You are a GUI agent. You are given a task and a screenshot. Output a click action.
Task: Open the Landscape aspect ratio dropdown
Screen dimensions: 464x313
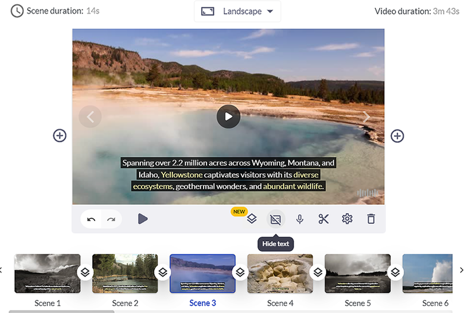coord(237,11)
